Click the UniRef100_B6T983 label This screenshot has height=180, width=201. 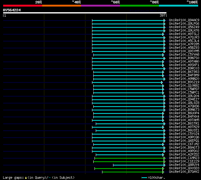[184, 72]
